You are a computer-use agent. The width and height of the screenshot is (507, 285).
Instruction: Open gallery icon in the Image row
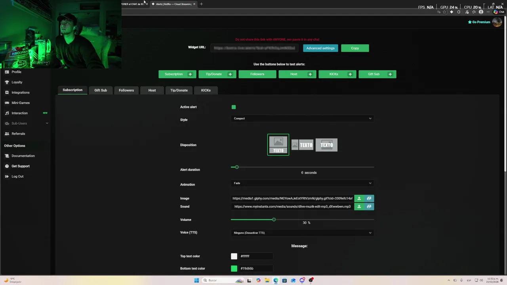tap(369, 198)
